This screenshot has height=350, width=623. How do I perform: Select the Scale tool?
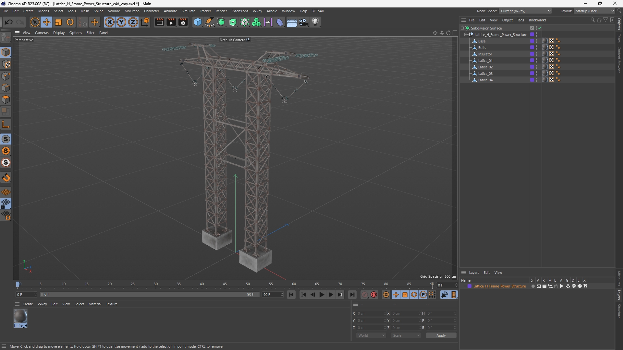click(58, 22)
